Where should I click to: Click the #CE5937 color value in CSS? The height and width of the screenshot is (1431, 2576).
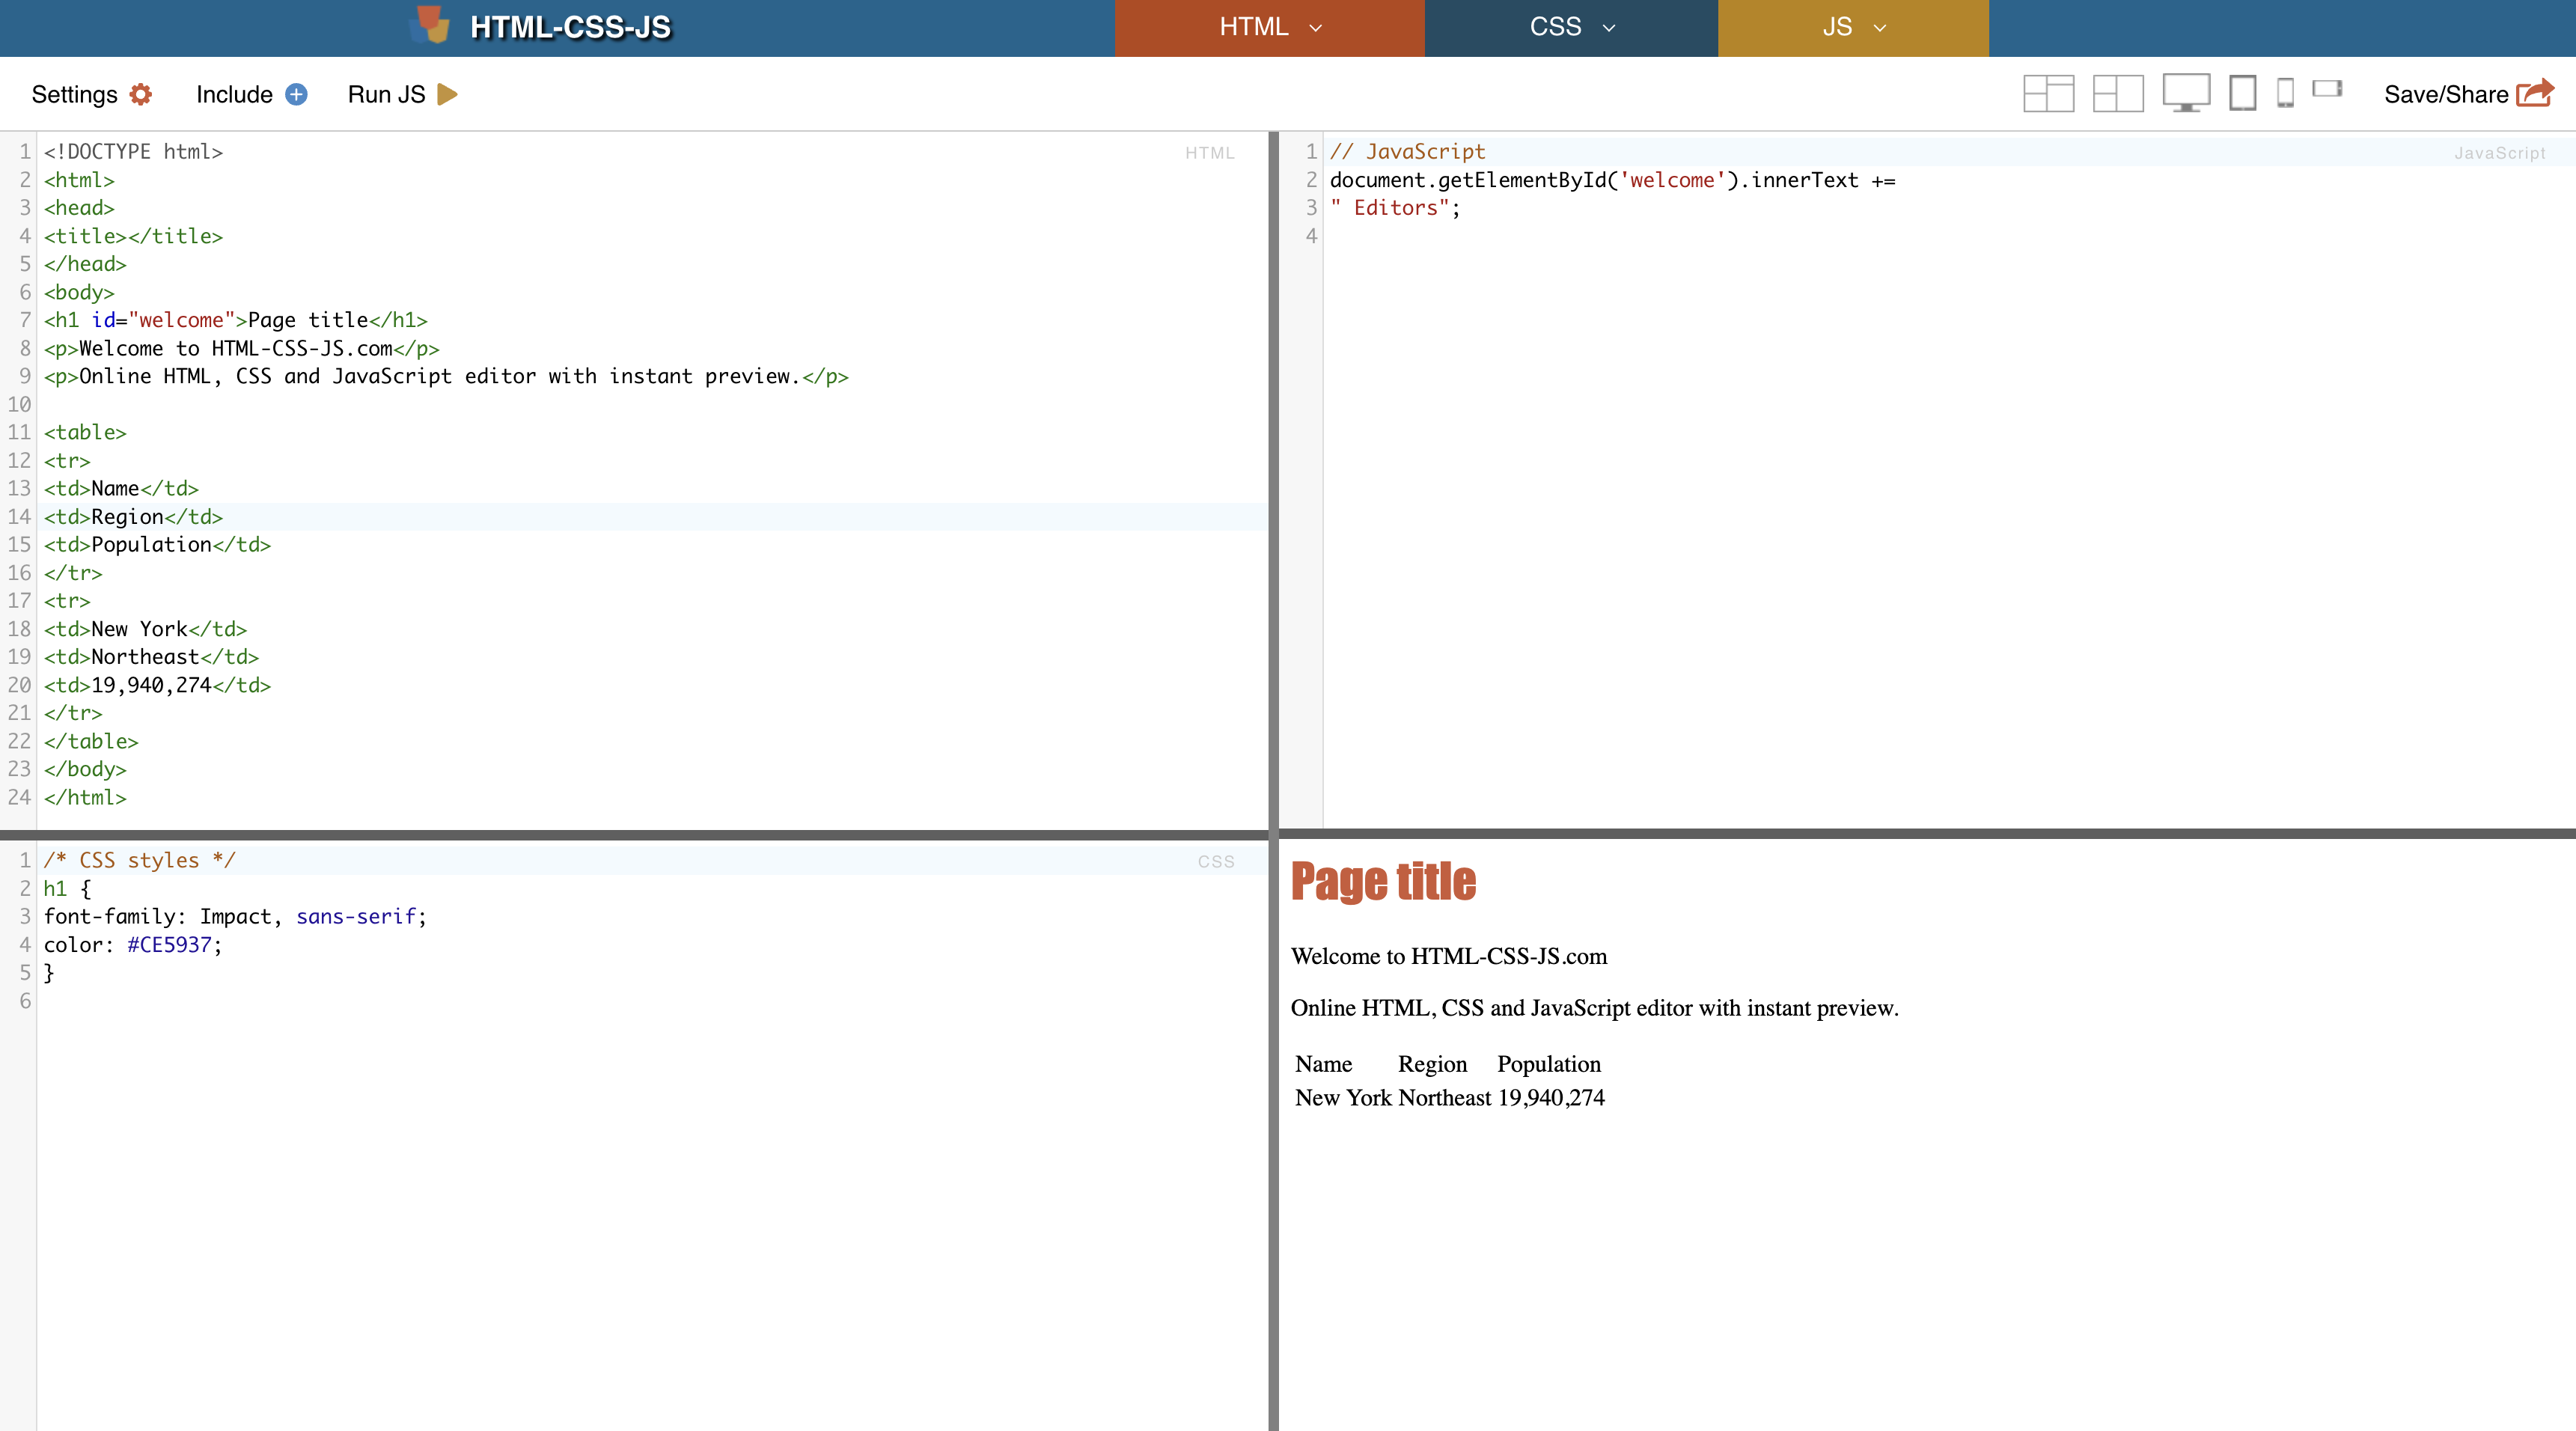[x=169, y=945]
